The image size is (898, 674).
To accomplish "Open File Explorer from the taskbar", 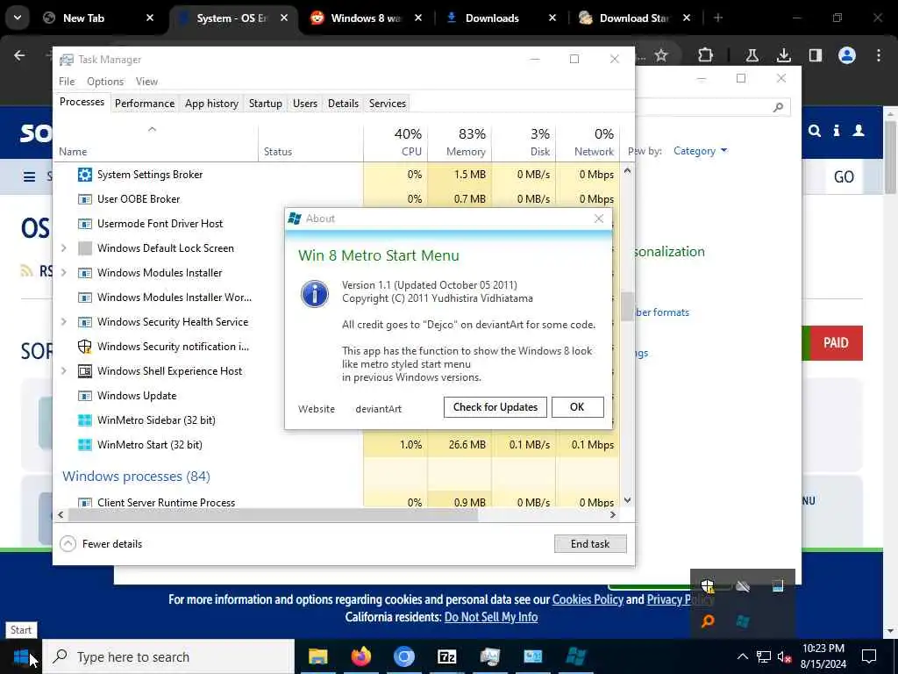I will click(317, 656).
